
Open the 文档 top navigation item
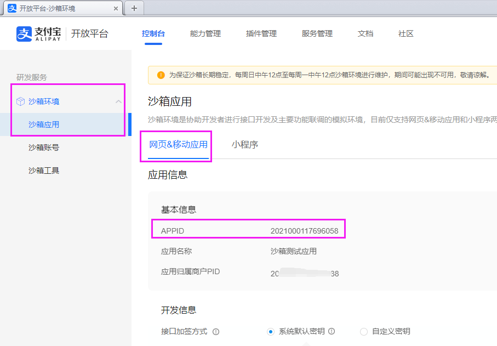pyautogui.click(x=365, y=33)
